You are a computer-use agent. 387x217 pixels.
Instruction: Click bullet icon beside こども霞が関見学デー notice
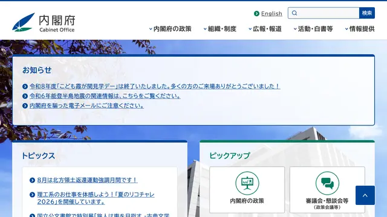pyautogui.click(x=25, y=86)
